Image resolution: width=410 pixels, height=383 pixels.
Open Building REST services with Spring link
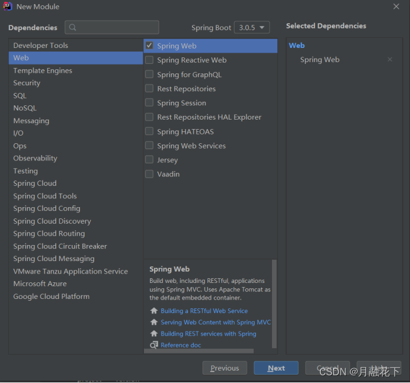pyautogui.click(x=209, y=334)
